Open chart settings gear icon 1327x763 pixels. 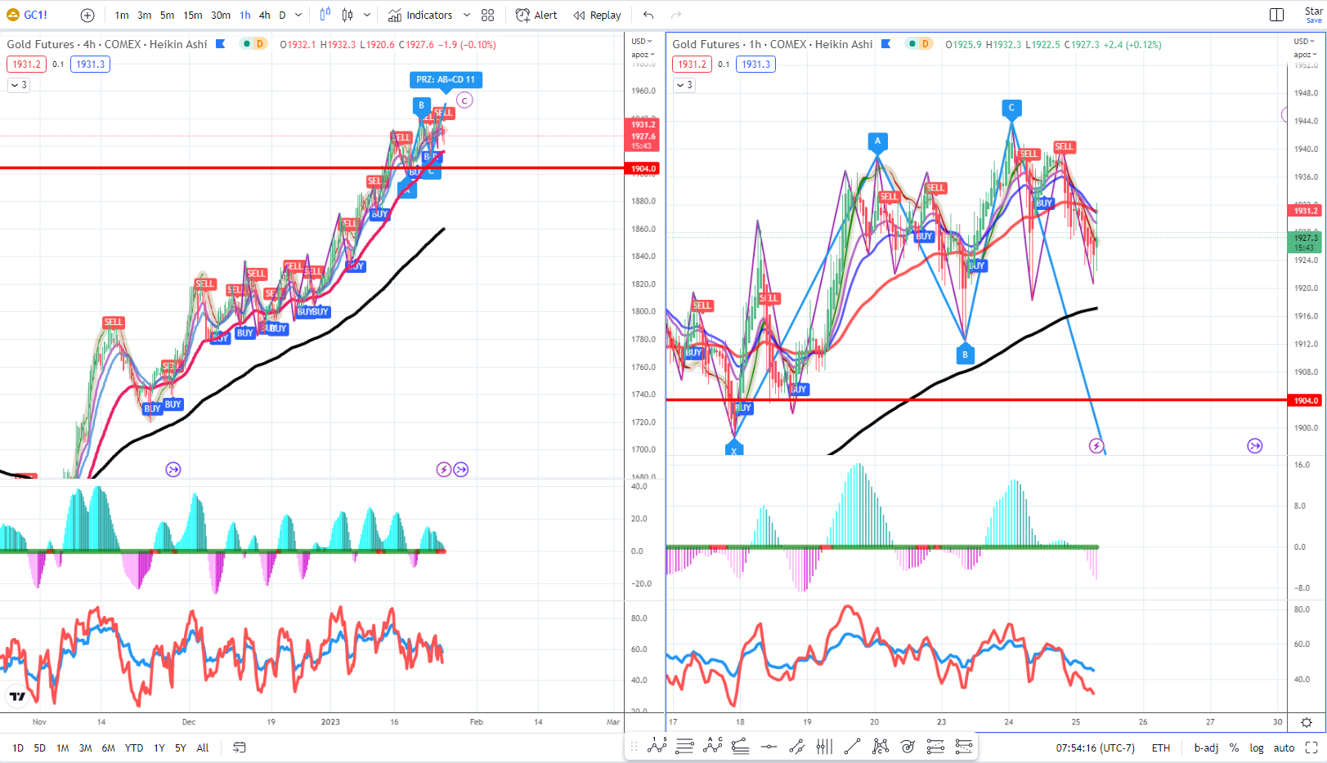1307,722
